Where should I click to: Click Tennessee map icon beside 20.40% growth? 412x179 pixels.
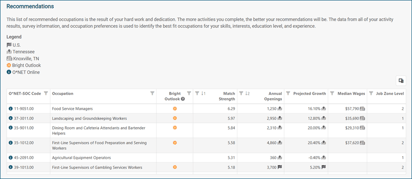tap(324, 143)
